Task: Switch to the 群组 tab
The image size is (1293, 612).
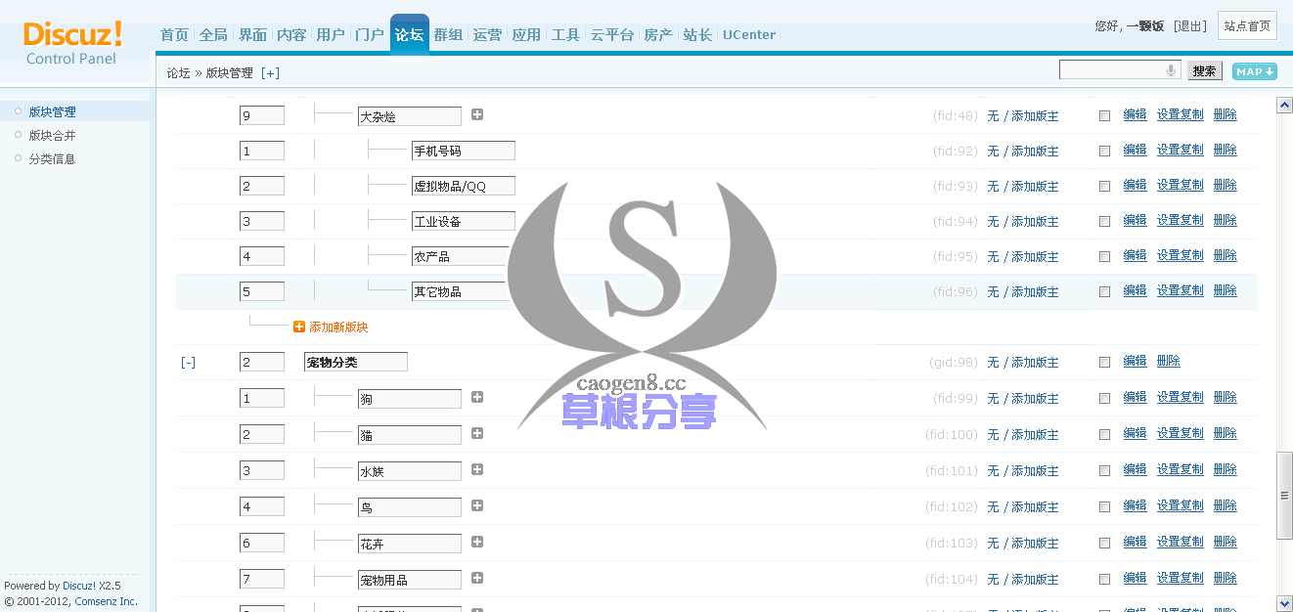Action: coord(448,34)
